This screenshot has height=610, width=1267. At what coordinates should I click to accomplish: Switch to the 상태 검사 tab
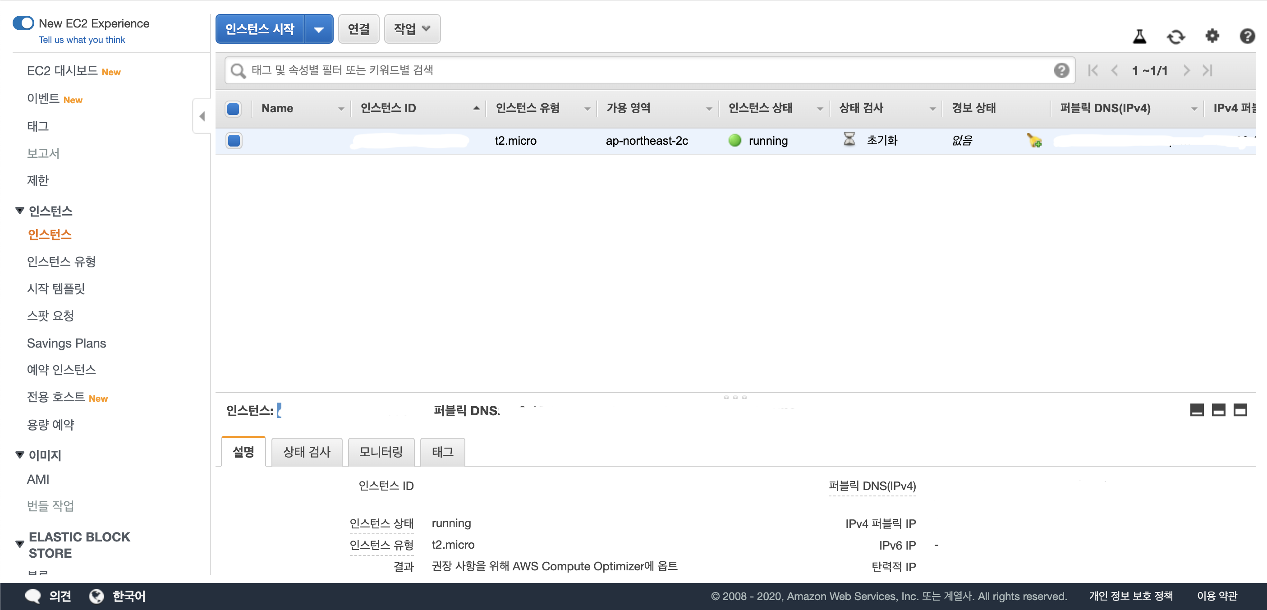click(x=307, y=452)
